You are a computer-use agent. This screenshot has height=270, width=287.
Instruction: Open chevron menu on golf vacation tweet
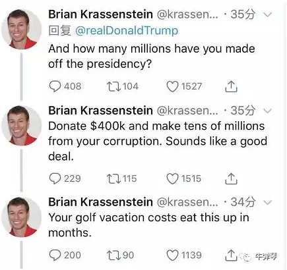tap(268, 202)
